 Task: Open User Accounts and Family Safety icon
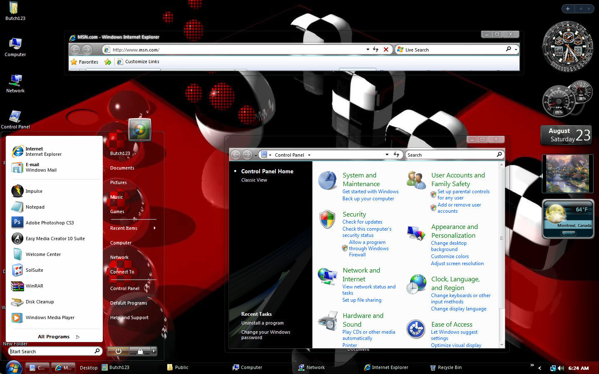[x=416, y=180]
